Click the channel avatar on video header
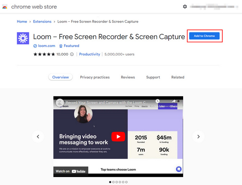 tap(60, 103)
